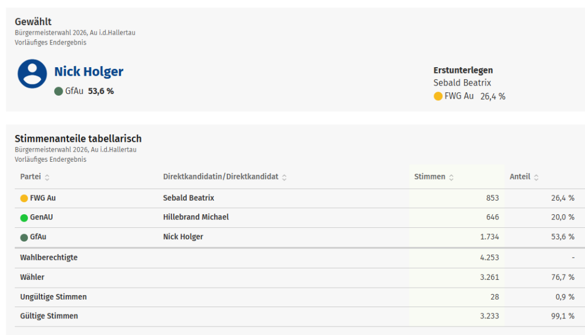The height and width of the screenshot is (335, 585).
Task: Click the GfAu dot in table row
Action: (x=24, y=237)
